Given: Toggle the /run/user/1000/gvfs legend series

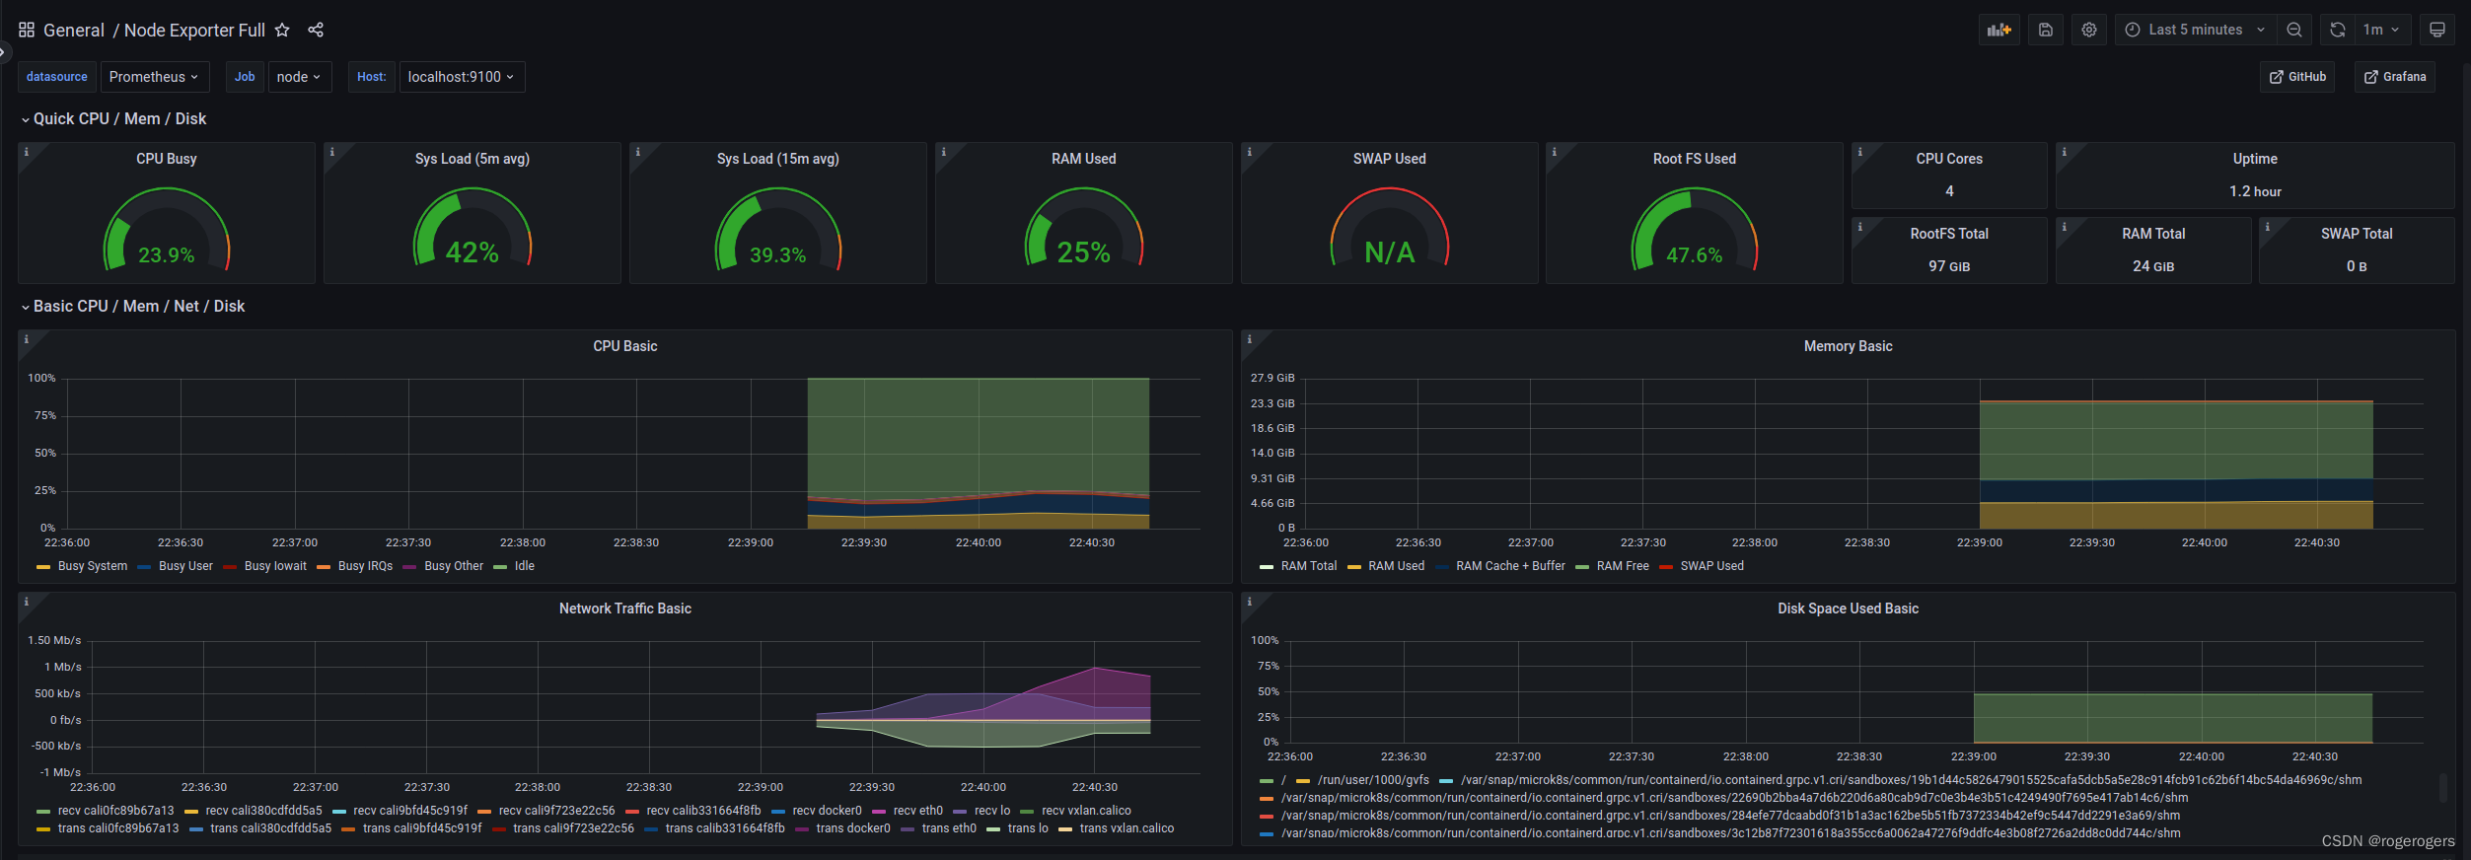Looking at the screenshot, I should coord(1373,780).
